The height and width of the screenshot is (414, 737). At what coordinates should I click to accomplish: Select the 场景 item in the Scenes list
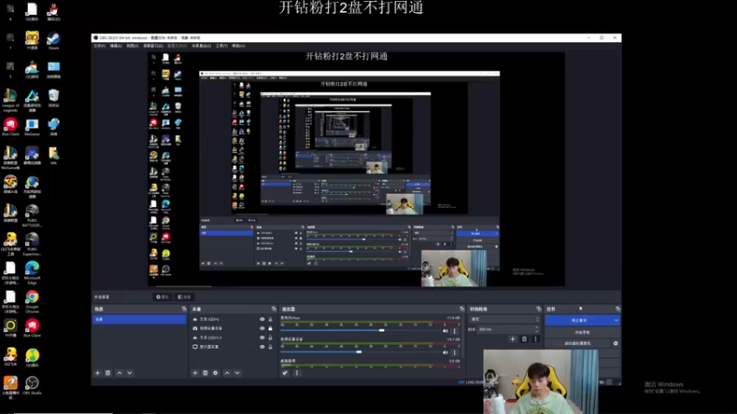pos(140,319)
